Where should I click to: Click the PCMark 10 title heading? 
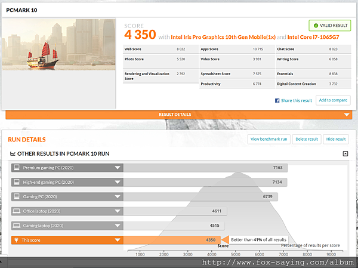pyautogui.click(x=21, y=10)
